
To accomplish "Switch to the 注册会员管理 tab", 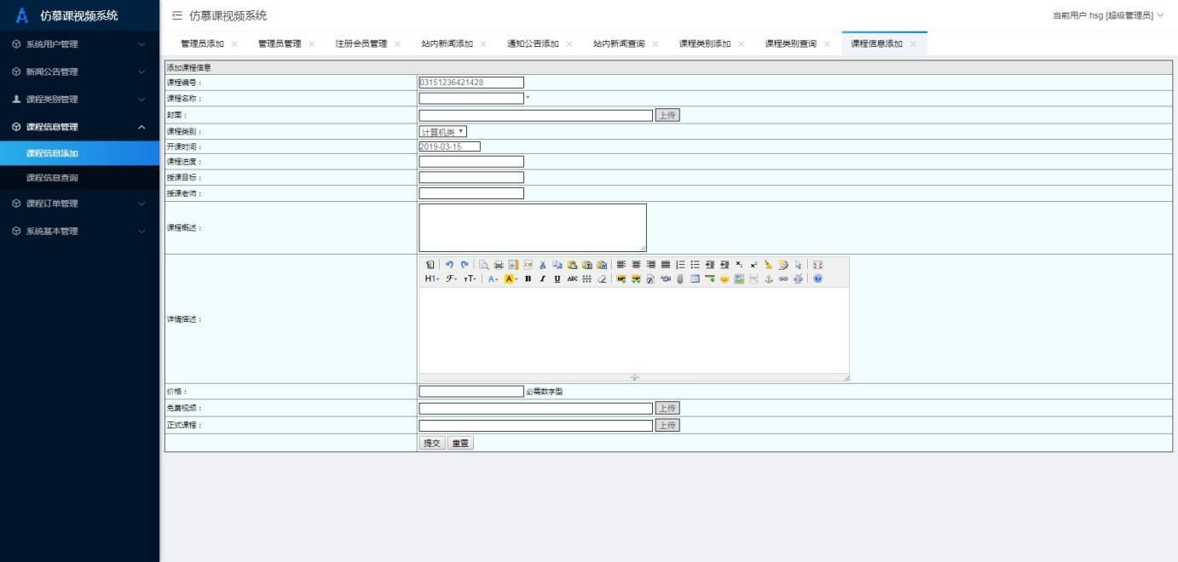I will 361,43.
